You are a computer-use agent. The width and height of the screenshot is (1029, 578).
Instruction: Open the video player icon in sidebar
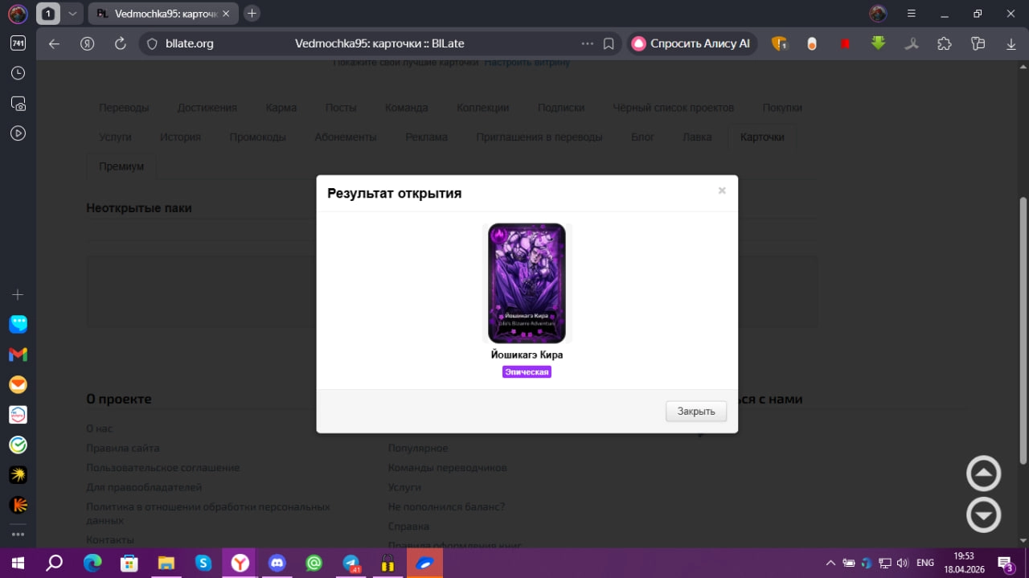18,133
